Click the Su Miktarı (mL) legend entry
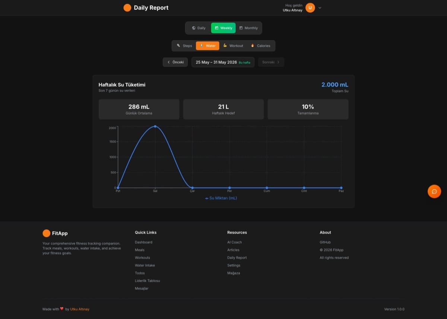This screenshot has height=319, width=447. pyautogui.click(x=221, y=198)
